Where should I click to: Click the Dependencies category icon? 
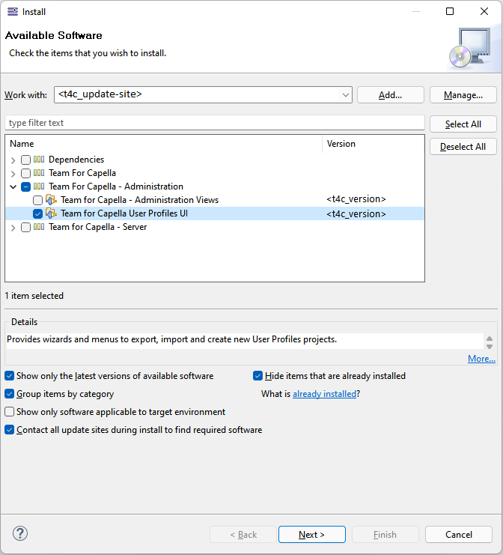[39, 160]
